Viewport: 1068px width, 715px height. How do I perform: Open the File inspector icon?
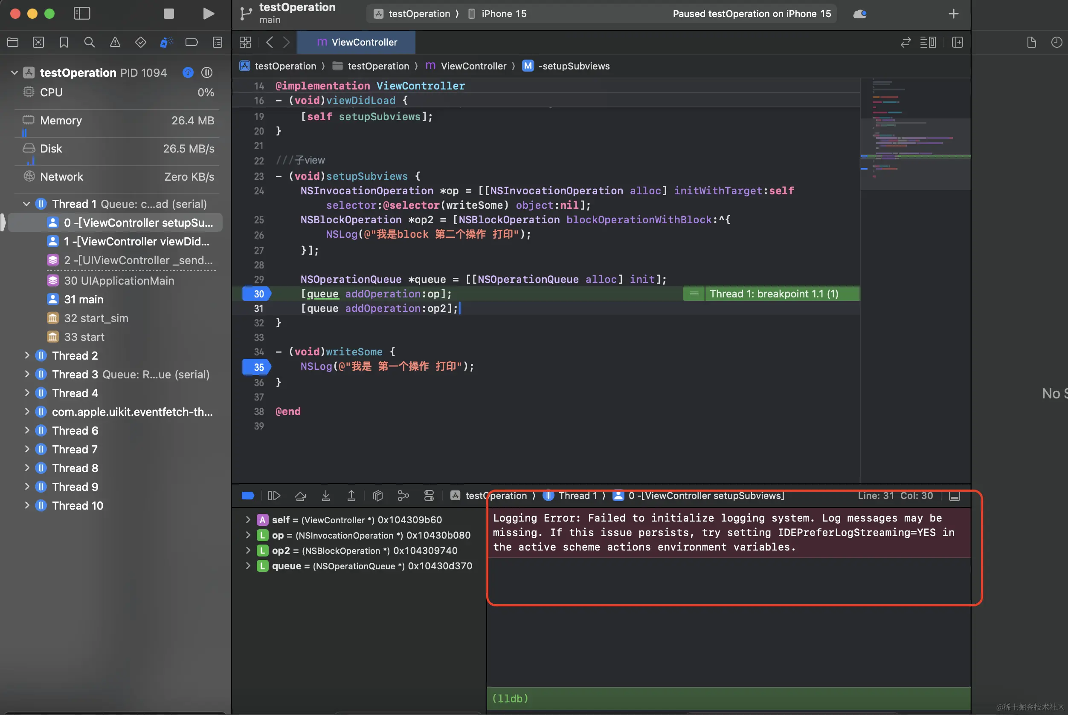(x=1031, y=43)
